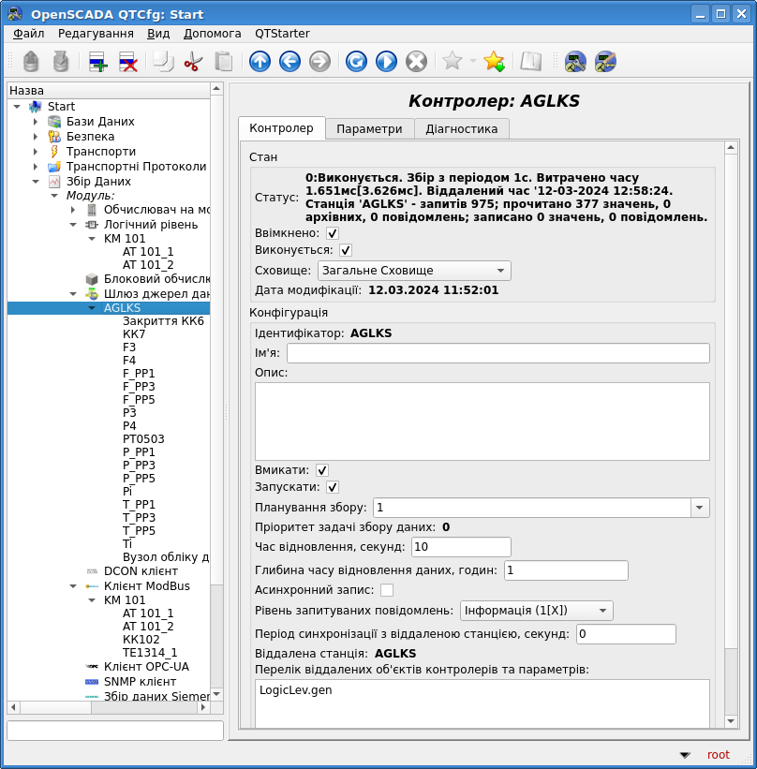Click the Cut scissors icon
The height and width of the screenshot is (769, 757).
[x=193, y=62]
